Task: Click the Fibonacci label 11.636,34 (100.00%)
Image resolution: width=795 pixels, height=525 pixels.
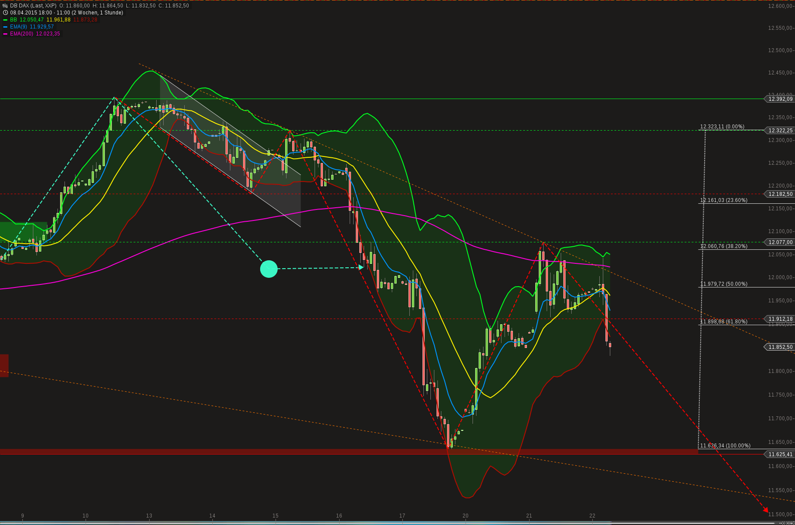Action: pos(725,446)
